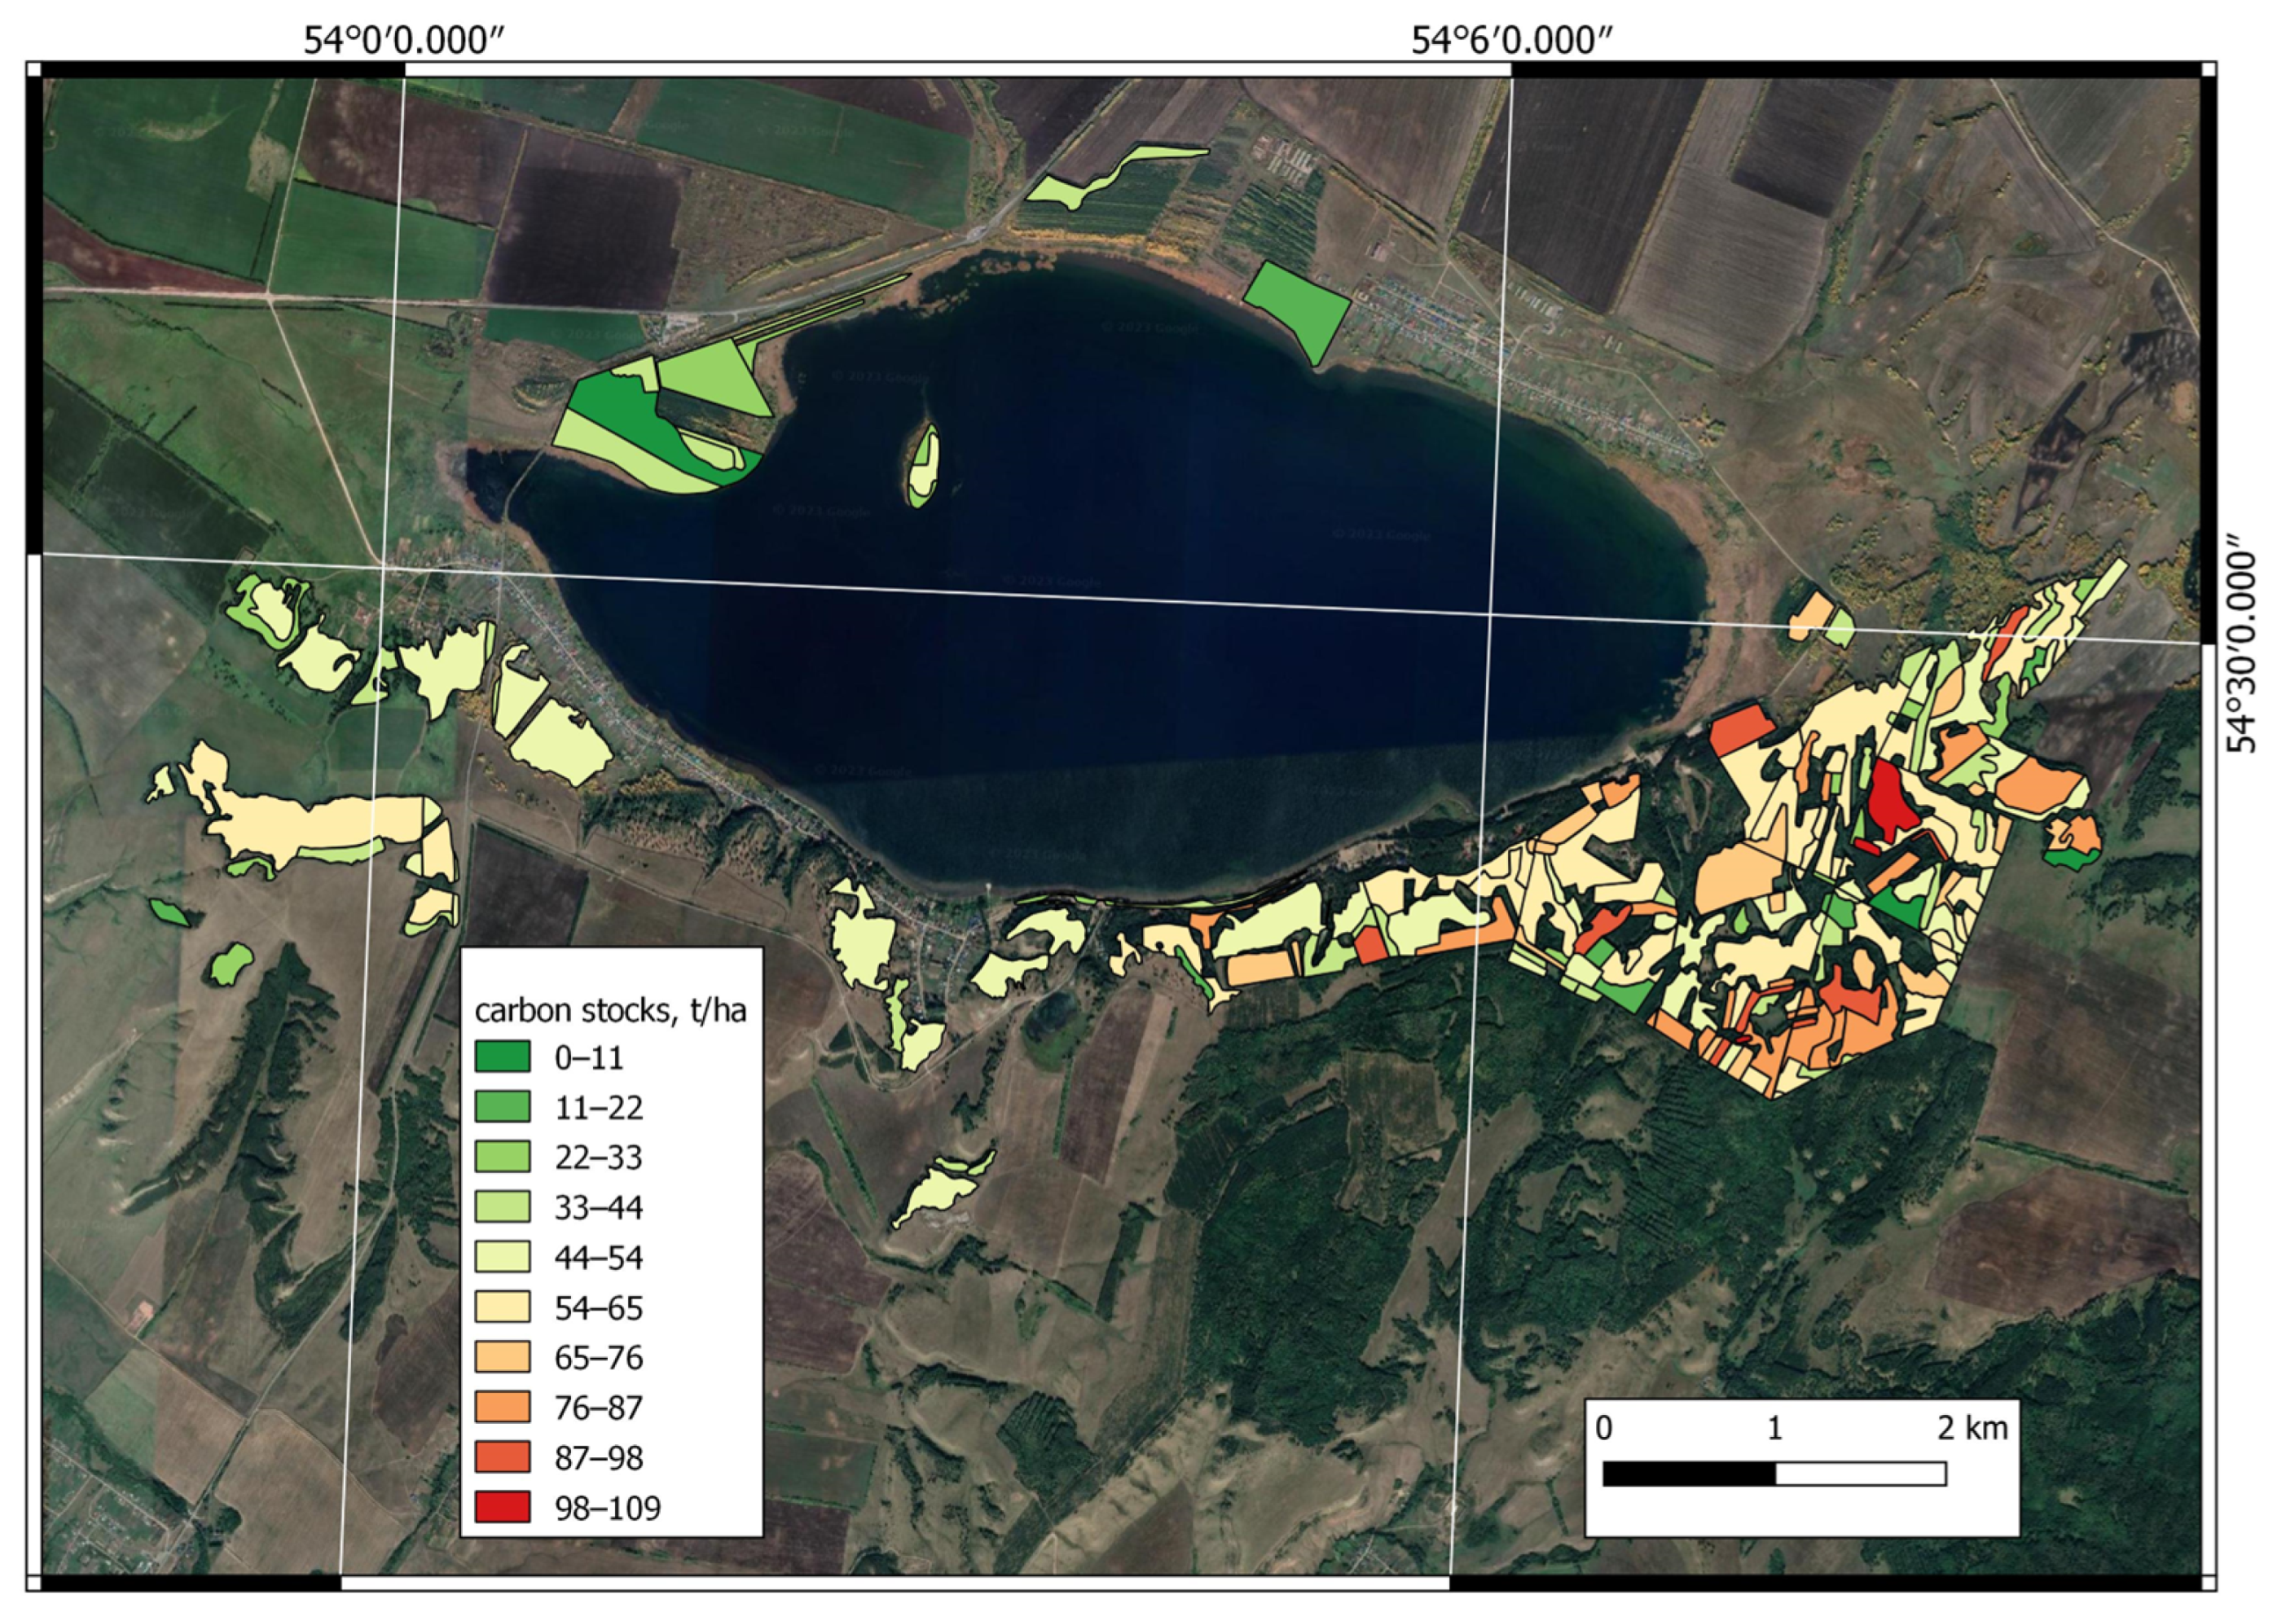Screen dimensions: 2277x1621
Task: Click the '2 km' scale bar label
Action: 1971,1429
